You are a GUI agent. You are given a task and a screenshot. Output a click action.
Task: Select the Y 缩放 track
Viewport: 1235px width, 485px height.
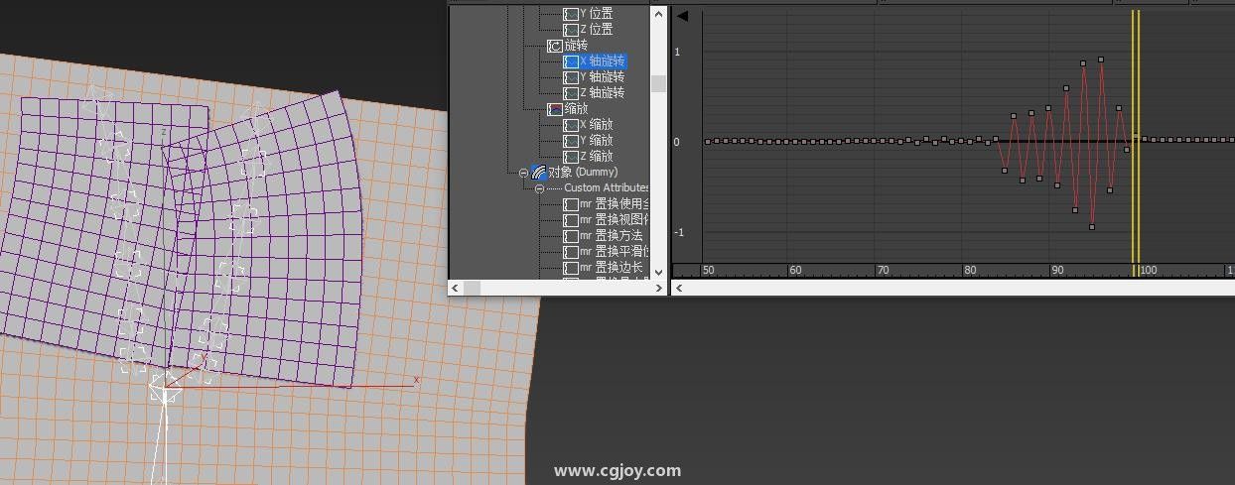(x=596, y=141)
